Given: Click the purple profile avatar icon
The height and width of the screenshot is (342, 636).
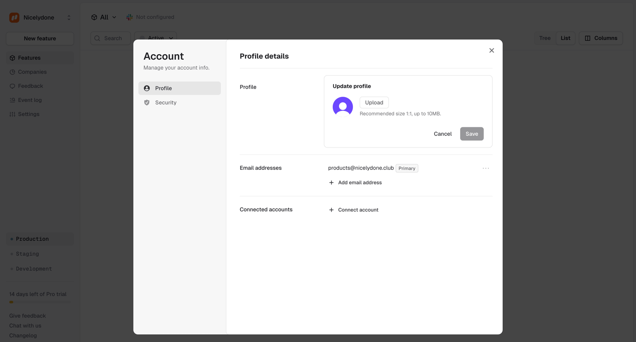Looking at the screenshot, I should click(x=343, y=107).
